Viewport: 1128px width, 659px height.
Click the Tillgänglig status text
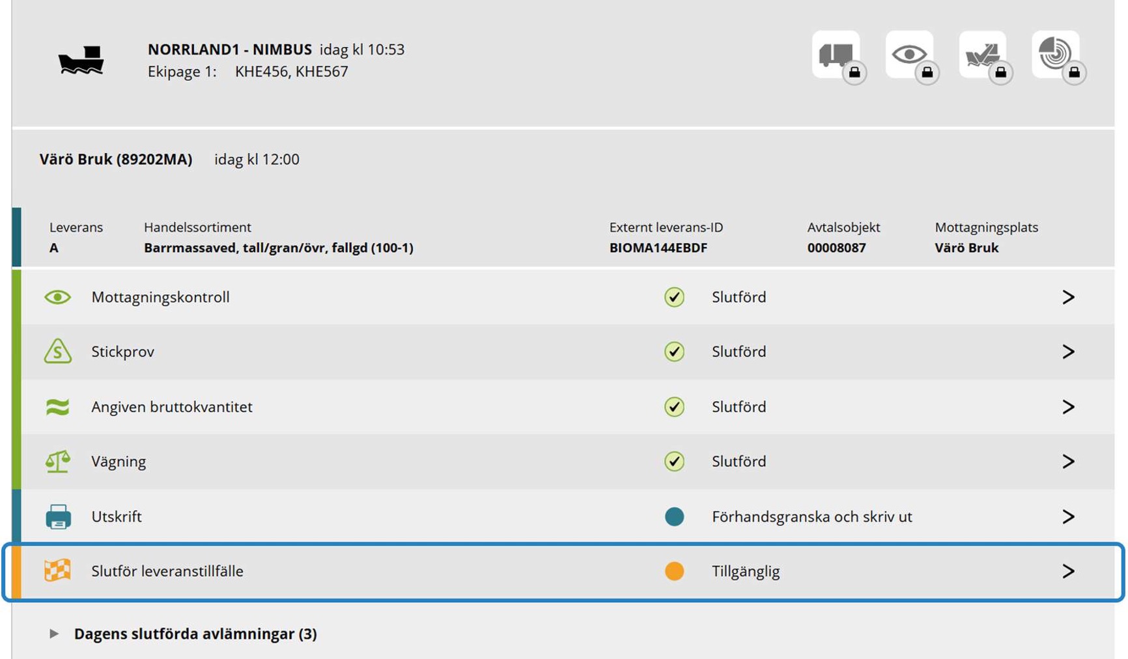pos(746,572)
